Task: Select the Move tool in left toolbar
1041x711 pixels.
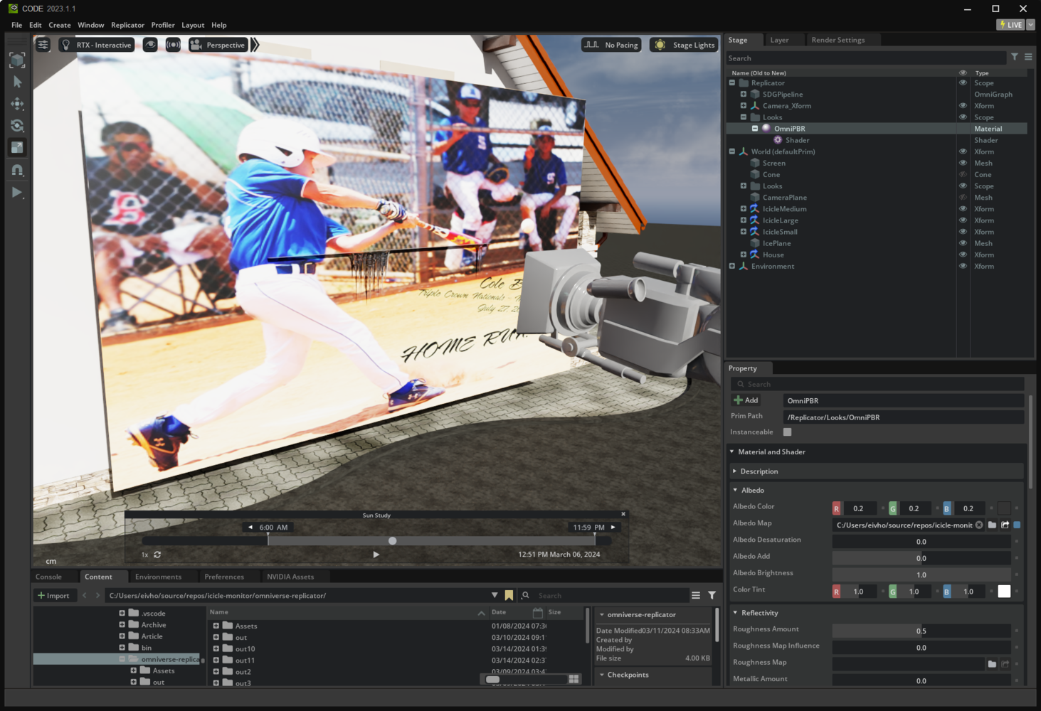Action: (x=17, y=104)
